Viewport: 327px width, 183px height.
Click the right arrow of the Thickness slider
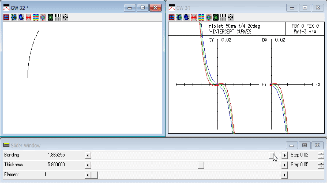pyautogui.click(x=284, y=165)
